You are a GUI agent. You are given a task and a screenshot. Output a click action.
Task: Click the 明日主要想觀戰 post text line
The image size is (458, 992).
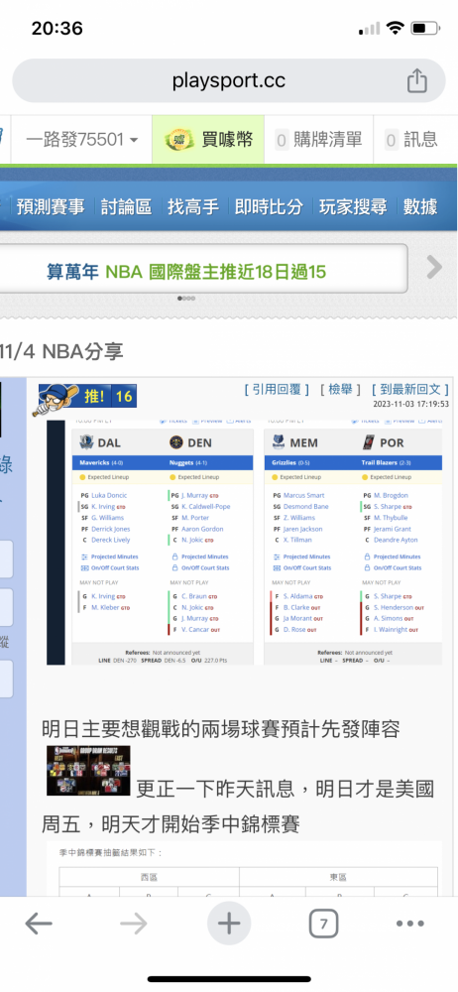pyautogui.click(x=221, y=729)
